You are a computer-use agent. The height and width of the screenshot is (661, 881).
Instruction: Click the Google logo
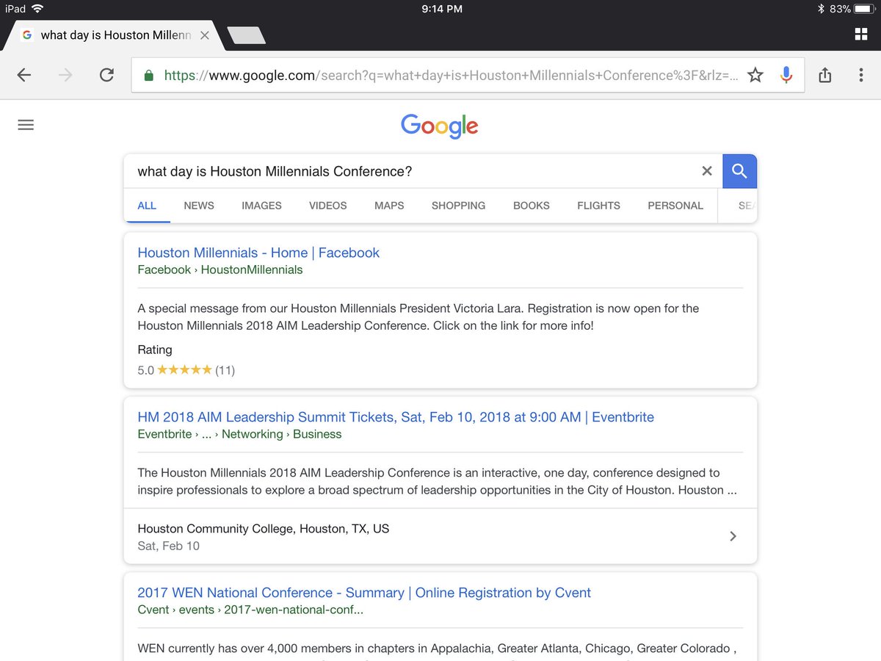click(x=440, y=126)
